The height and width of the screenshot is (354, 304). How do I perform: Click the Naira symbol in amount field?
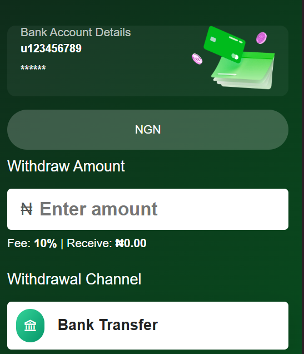tap(27, 209)
